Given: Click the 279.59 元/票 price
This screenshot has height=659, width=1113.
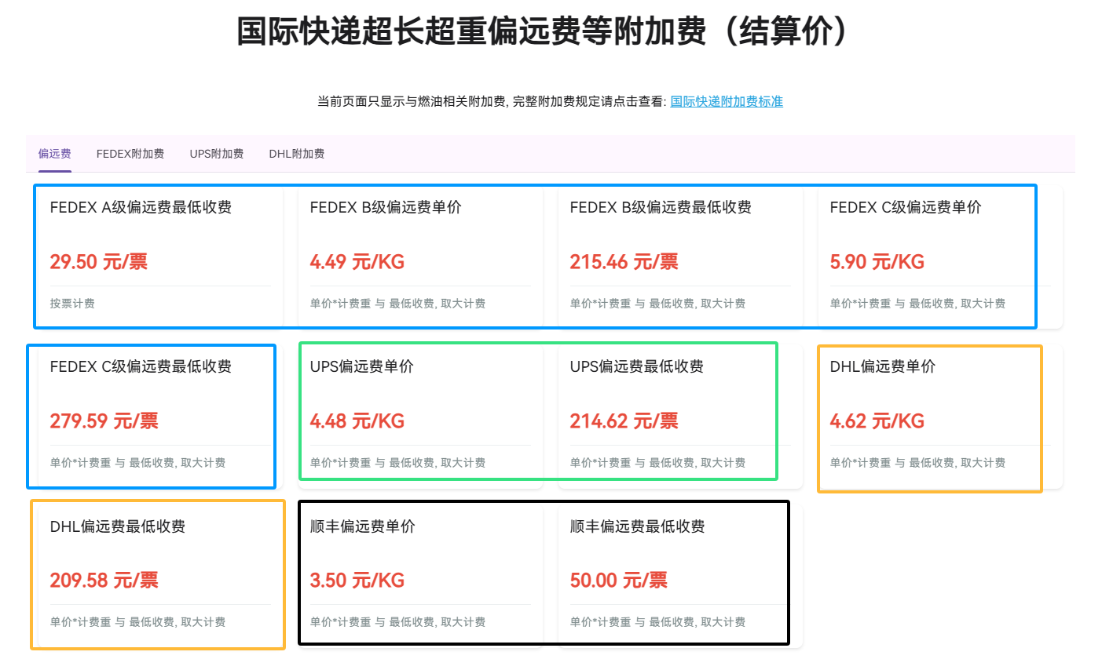Looking at the screenshot, I should coord(104,421).
